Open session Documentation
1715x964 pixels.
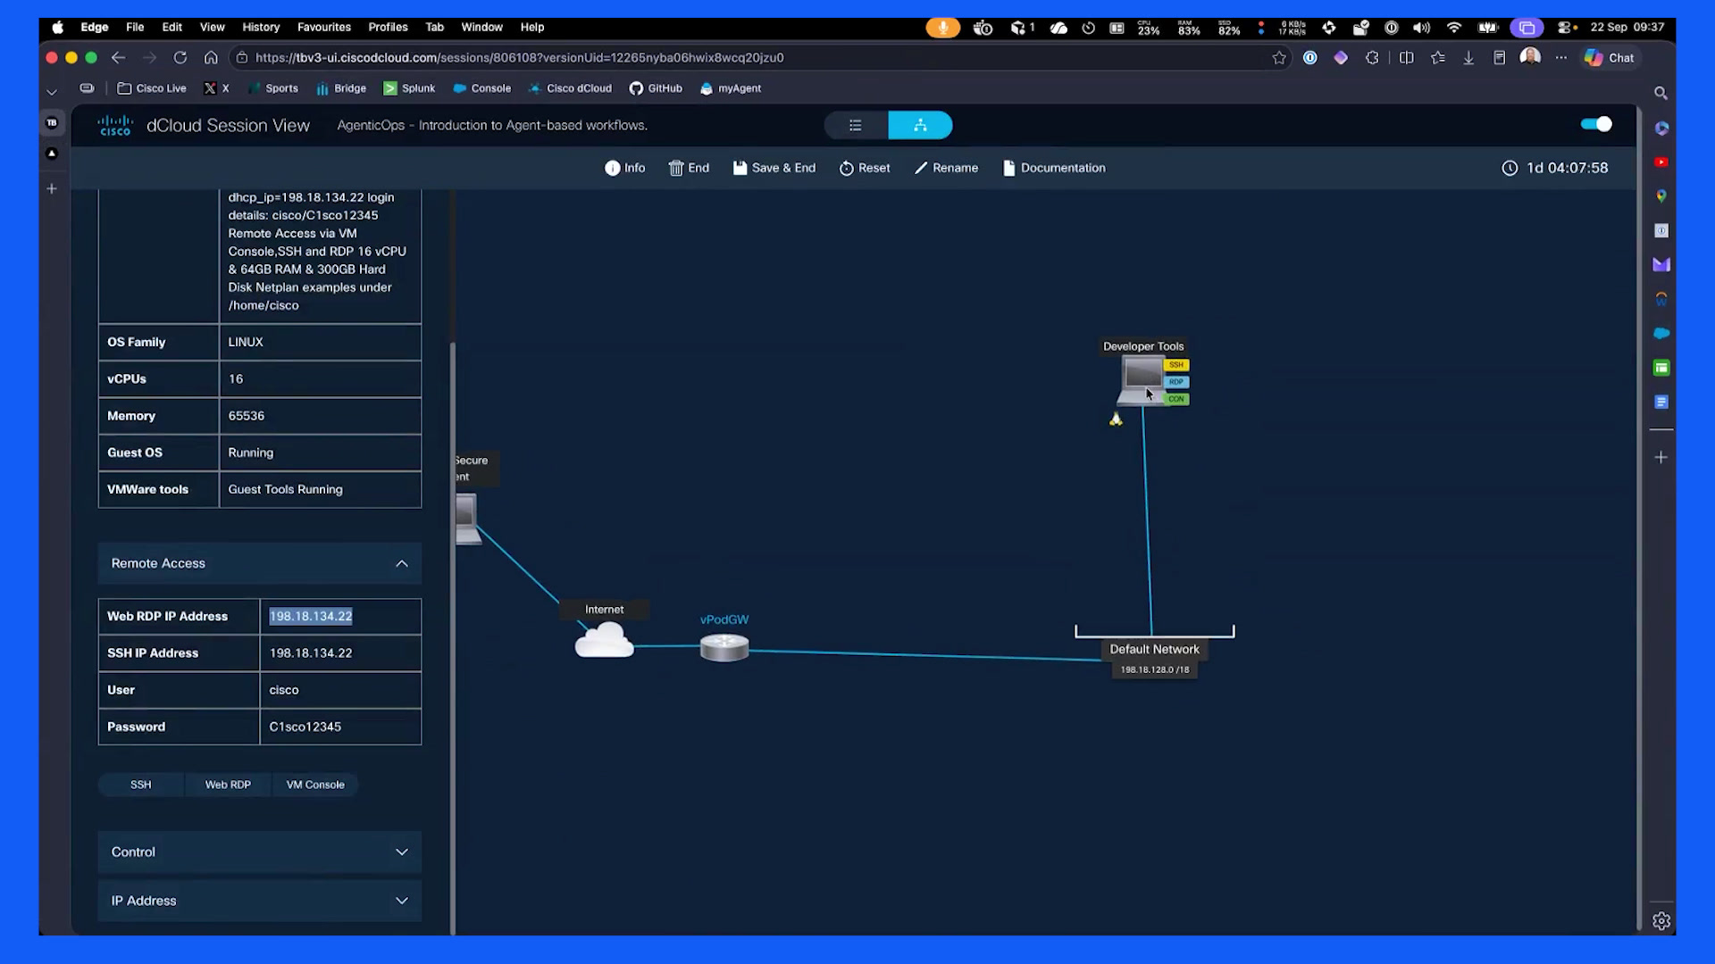(1054, 168)
